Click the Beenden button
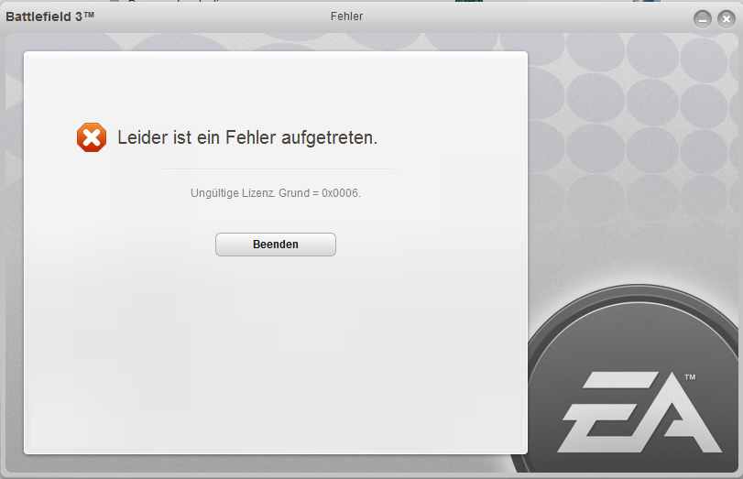The image size is (743, 479). click(276, 245)
